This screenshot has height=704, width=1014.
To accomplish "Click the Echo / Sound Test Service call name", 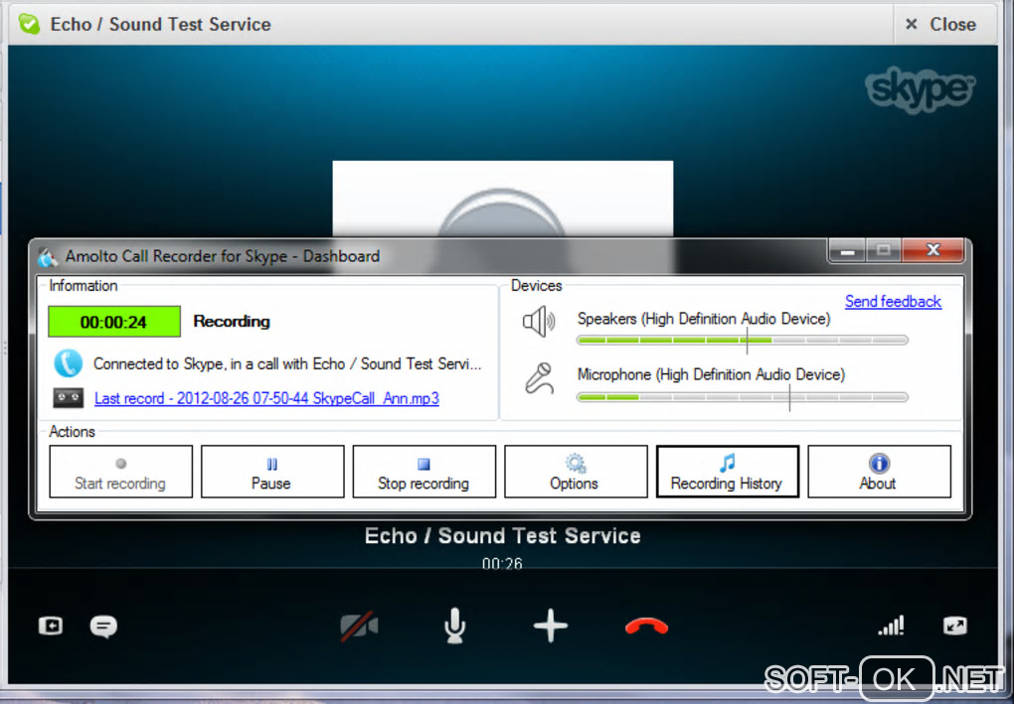I will pyautogui.click(x=502, y=535).
